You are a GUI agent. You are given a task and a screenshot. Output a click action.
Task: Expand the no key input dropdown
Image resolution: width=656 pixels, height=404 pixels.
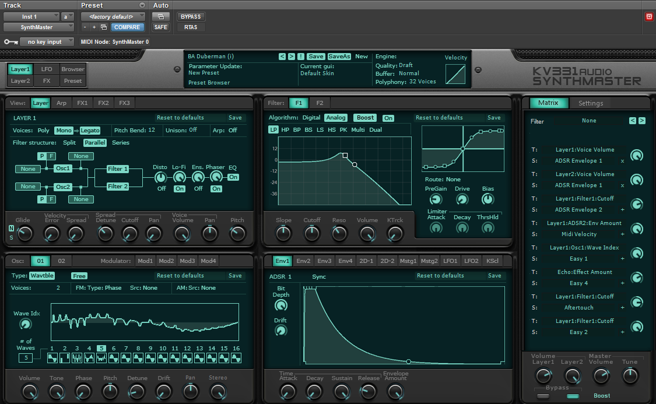point(47,42)
